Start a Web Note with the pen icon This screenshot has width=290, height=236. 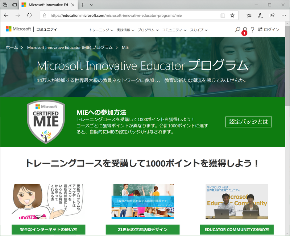click(x=261, y=15)
